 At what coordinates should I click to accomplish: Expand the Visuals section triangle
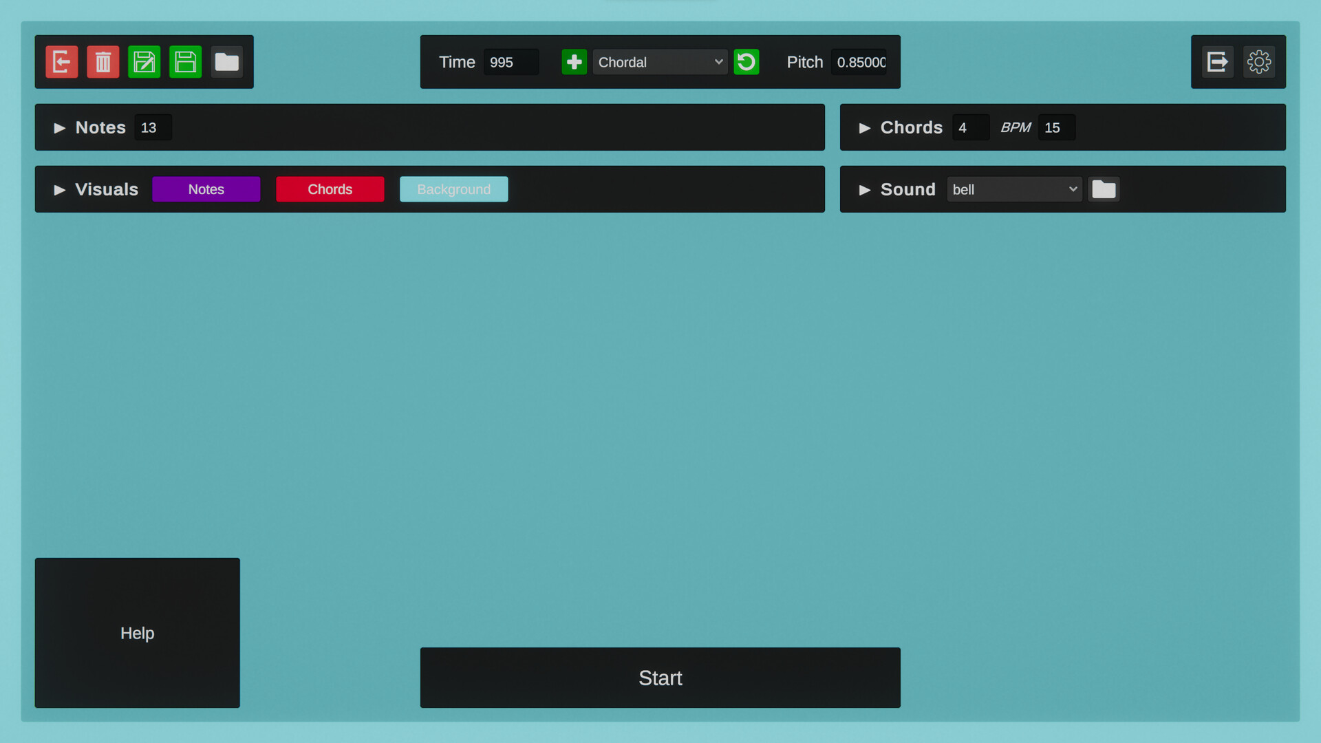coord(60,190)
